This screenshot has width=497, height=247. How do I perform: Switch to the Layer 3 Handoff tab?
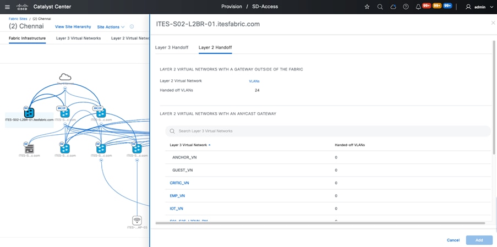[172, 47]
